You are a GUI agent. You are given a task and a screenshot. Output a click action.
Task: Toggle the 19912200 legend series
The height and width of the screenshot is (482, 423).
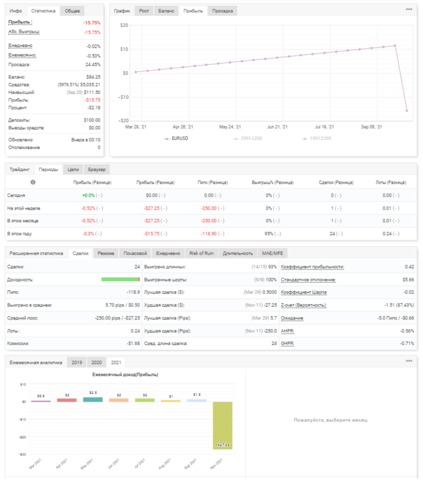317,138
